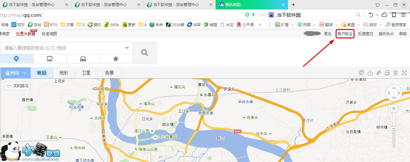Toggle the 实时路况 live traffic layer
Viewport: 410px width, 162px height.
(17, 86)
